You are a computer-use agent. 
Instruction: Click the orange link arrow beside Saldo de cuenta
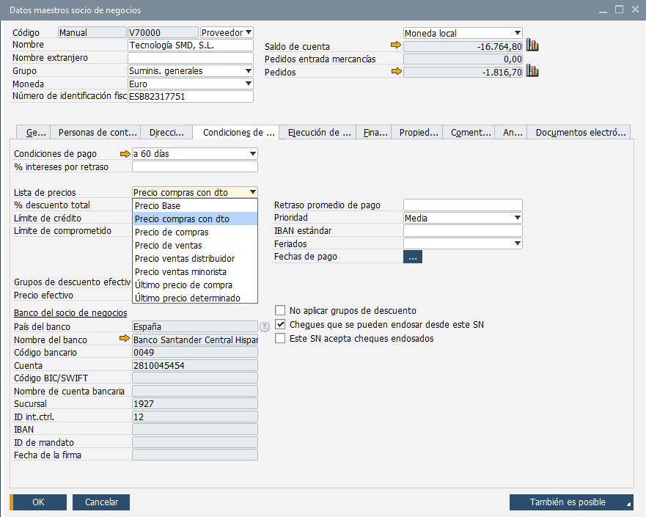coord(397,46)
